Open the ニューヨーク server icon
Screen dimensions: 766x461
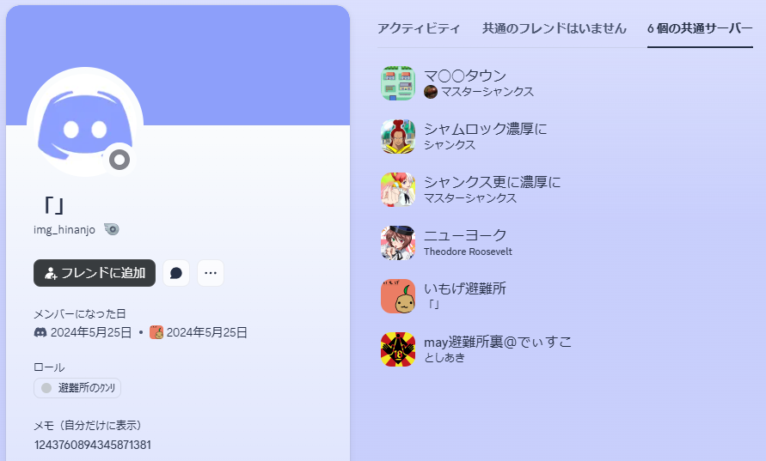[x=398, y=243]
